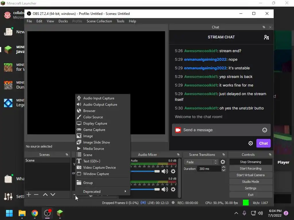Open the Tools menu
Screen dimensions: 294x220
click(x=120, y=21)
